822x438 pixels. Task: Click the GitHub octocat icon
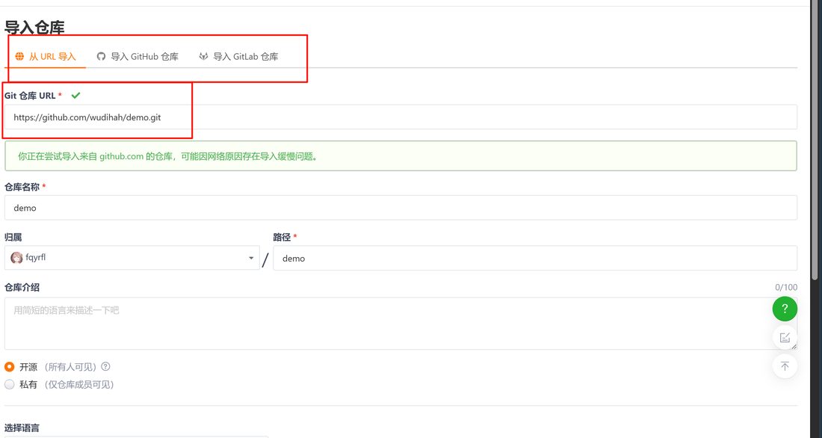tap(101, 56)
